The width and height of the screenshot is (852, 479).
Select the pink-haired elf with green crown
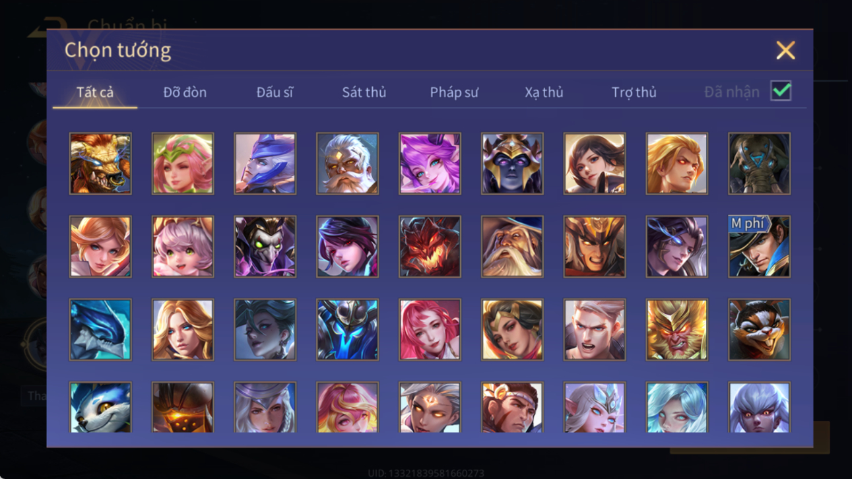coord(183,164)
